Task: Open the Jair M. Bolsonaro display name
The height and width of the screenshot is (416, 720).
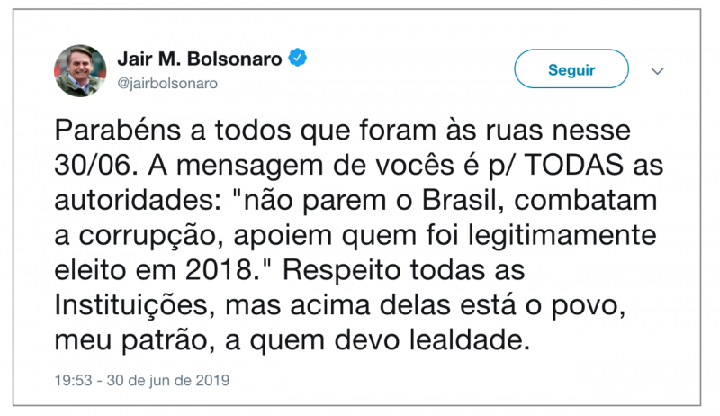Action: pos(200,59)
